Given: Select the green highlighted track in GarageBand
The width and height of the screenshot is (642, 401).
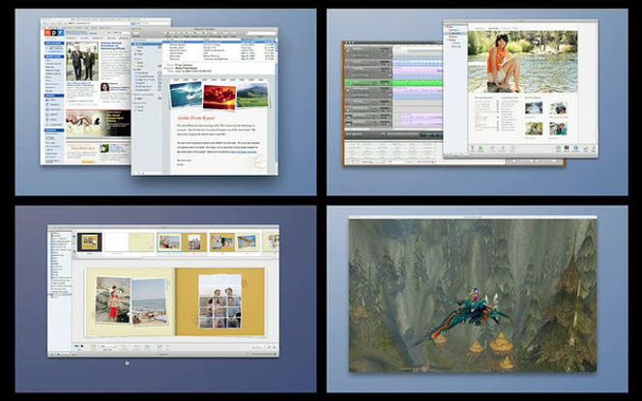Looking at the screenshot, I should [x=394, y=83].
